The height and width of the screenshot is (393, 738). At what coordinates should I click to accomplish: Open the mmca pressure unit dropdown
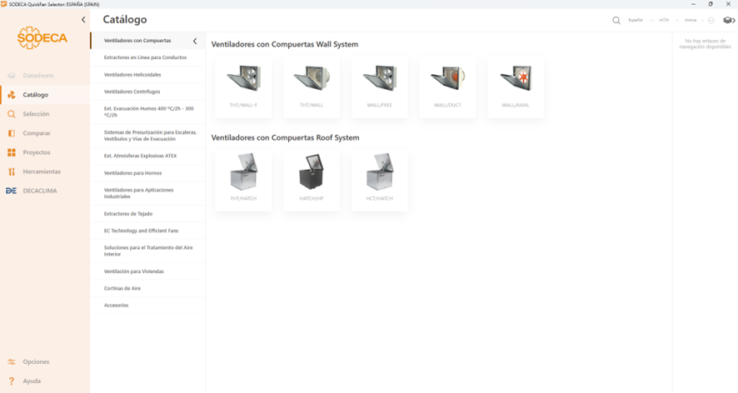694,20
